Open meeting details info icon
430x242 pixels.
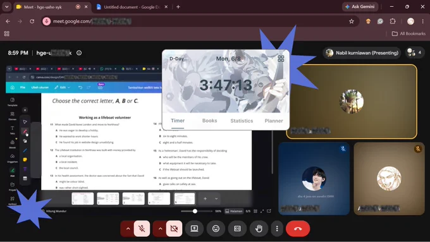pyautogui.click(x=79, y=53)
